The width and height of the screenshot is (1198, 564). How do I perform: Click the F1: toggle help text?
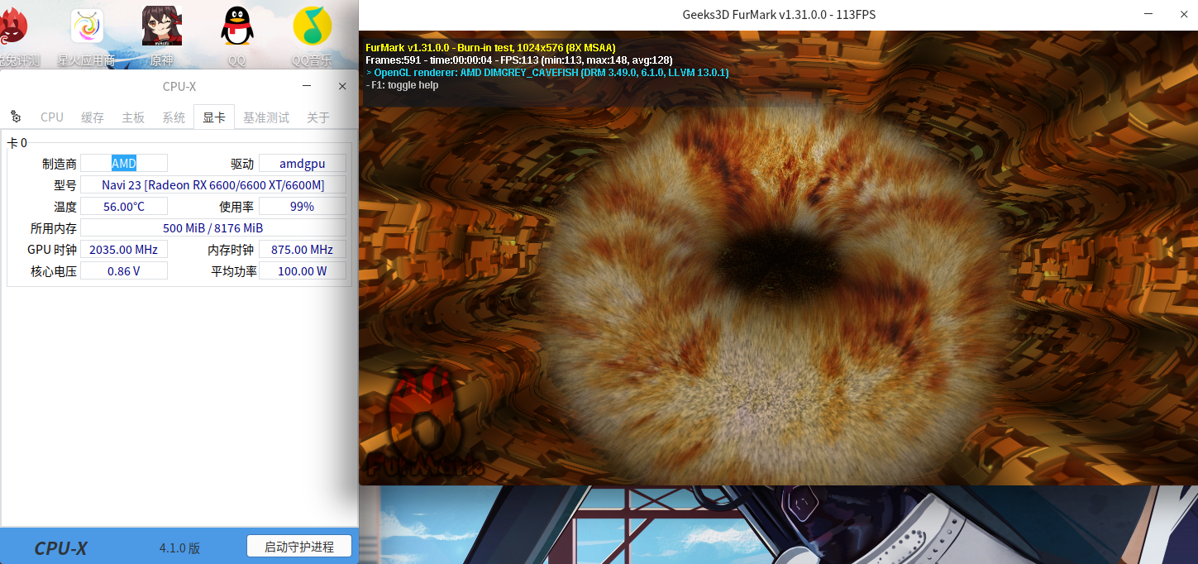coord(402,85)
